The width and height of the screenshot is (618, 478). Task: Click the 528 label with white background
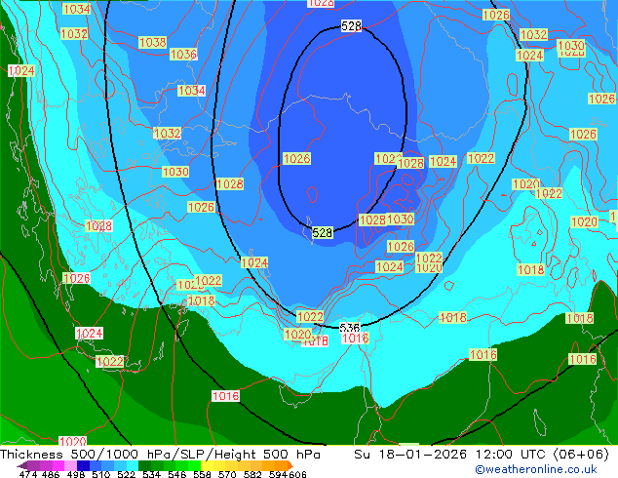(351, 26)
